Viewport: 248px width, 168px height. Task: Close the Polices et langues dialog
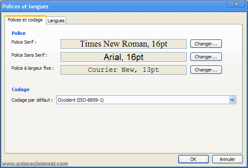click(x=236, y=4)
